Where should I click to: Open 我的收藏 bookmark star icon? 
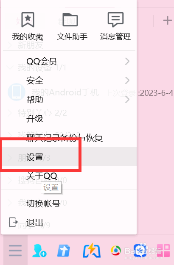(x=28, y=20)
